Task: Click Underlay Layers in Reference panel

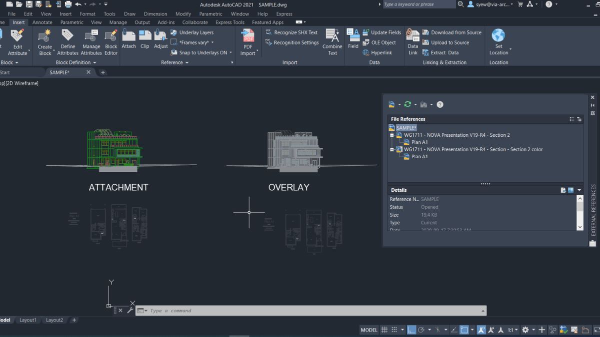Action: (x=192, y=32)
